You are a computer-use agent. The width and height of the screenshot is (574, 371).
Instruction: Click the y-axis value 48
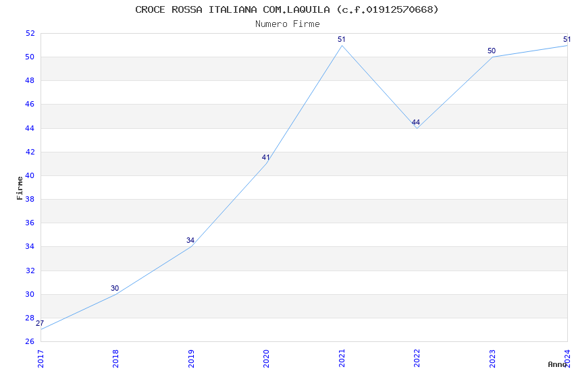tap(30, 81)
